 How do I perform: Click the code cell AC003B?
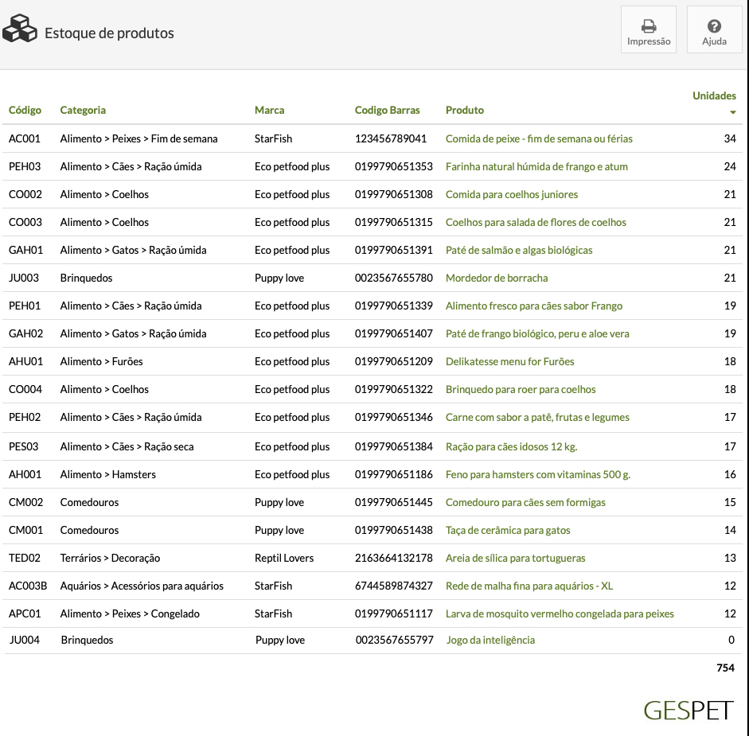click(28, 586)
